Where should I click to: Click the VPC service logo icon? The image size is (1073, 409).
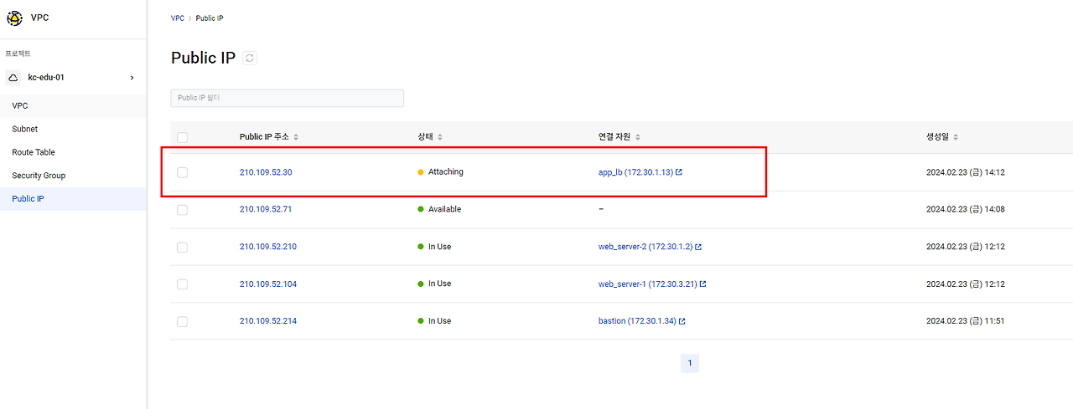[14, 18]
